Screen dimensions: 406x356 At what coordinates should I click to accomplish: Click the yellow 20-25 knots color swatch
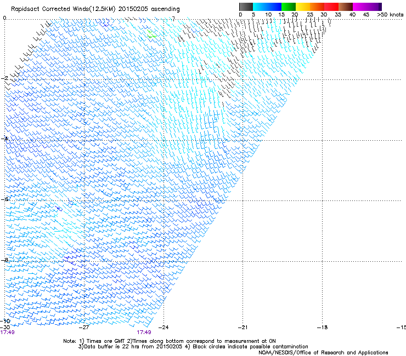point(303,7)
